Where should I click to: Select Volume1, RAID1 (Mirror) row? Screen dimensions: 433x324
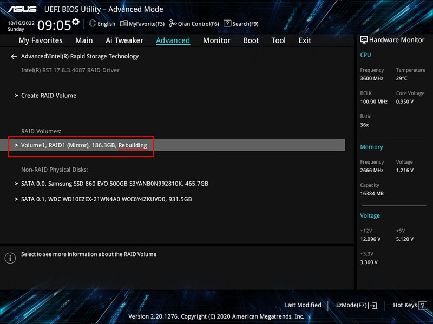(x=173, y=145)
